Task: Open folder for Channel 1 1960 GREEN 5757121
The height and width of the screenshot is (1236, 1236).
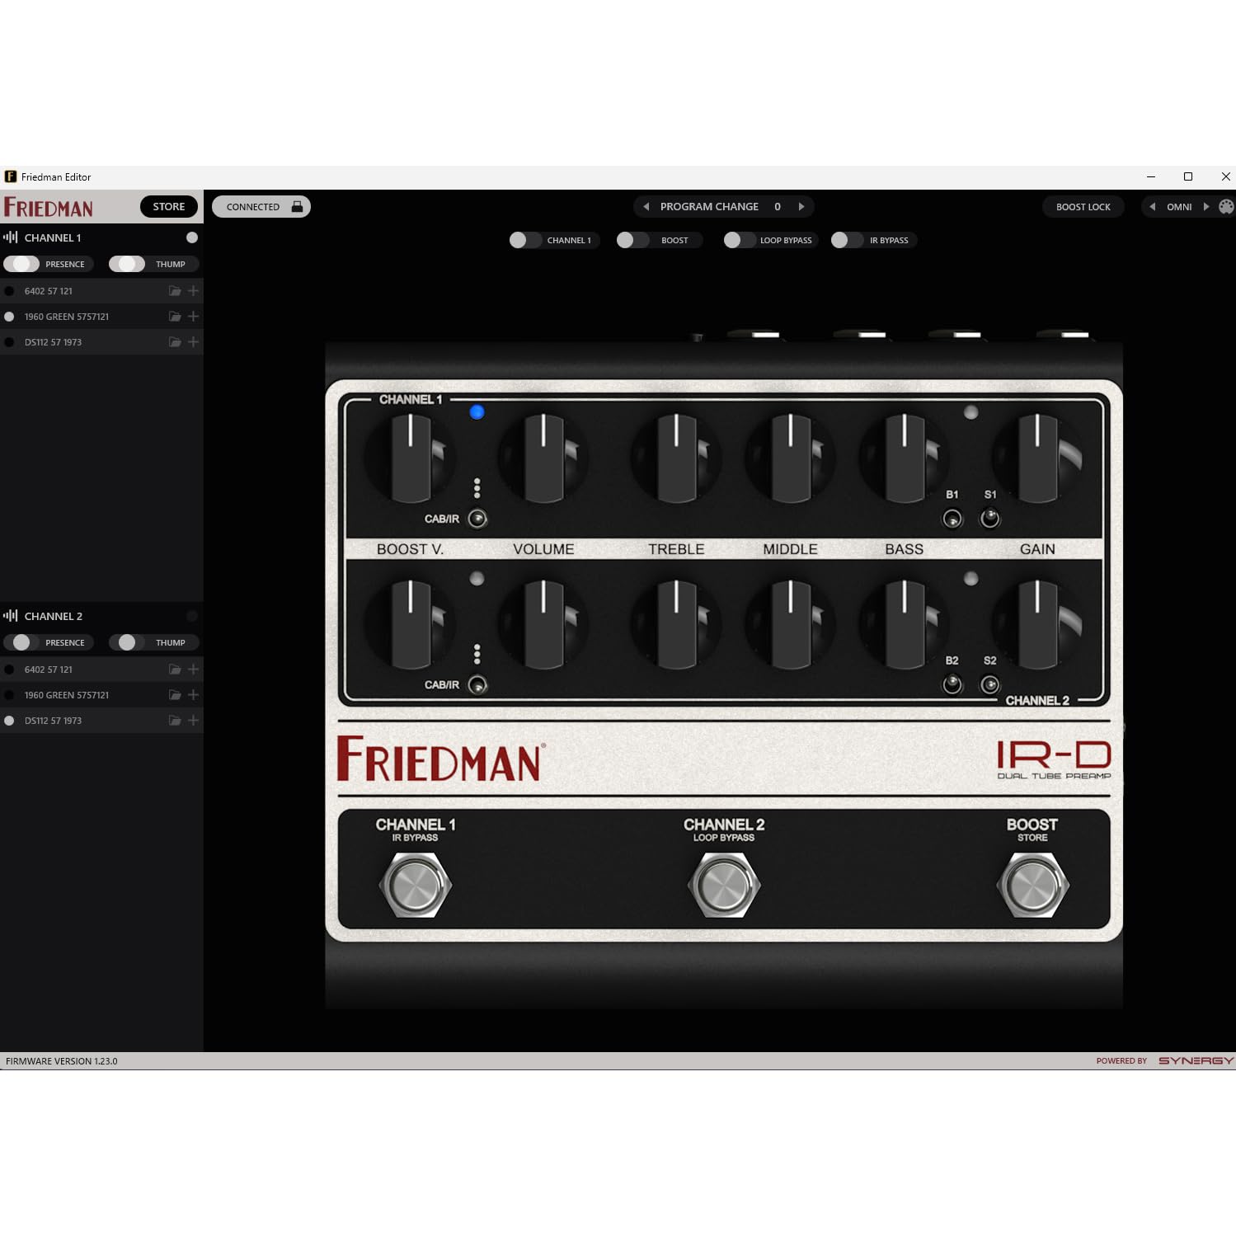Action: pyautogui.click(x=175, y=317)
